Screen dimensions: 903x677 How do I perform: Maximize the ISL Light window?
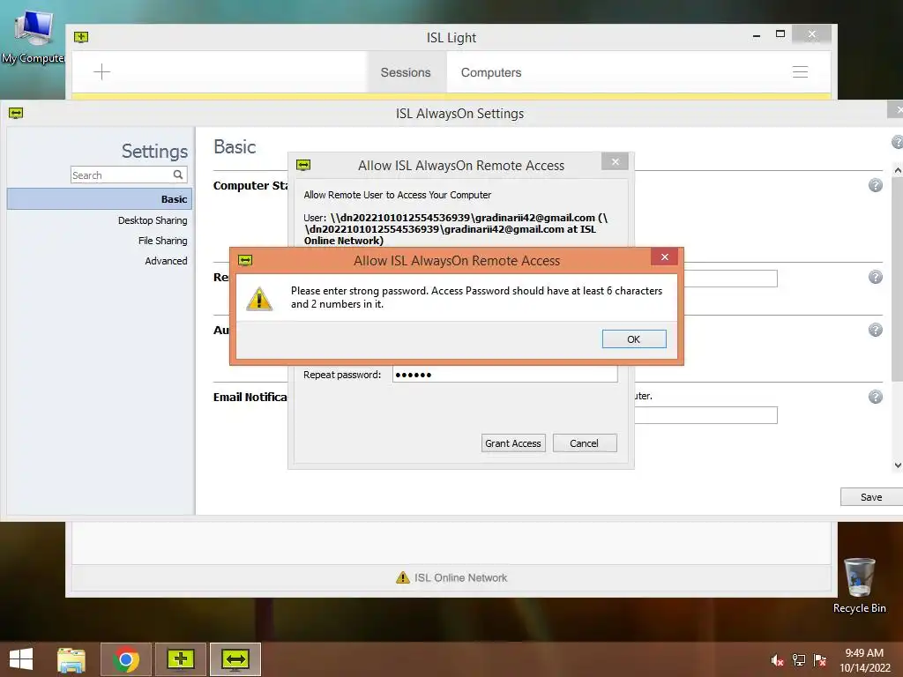pyautogui.click(x=780, y=34)
